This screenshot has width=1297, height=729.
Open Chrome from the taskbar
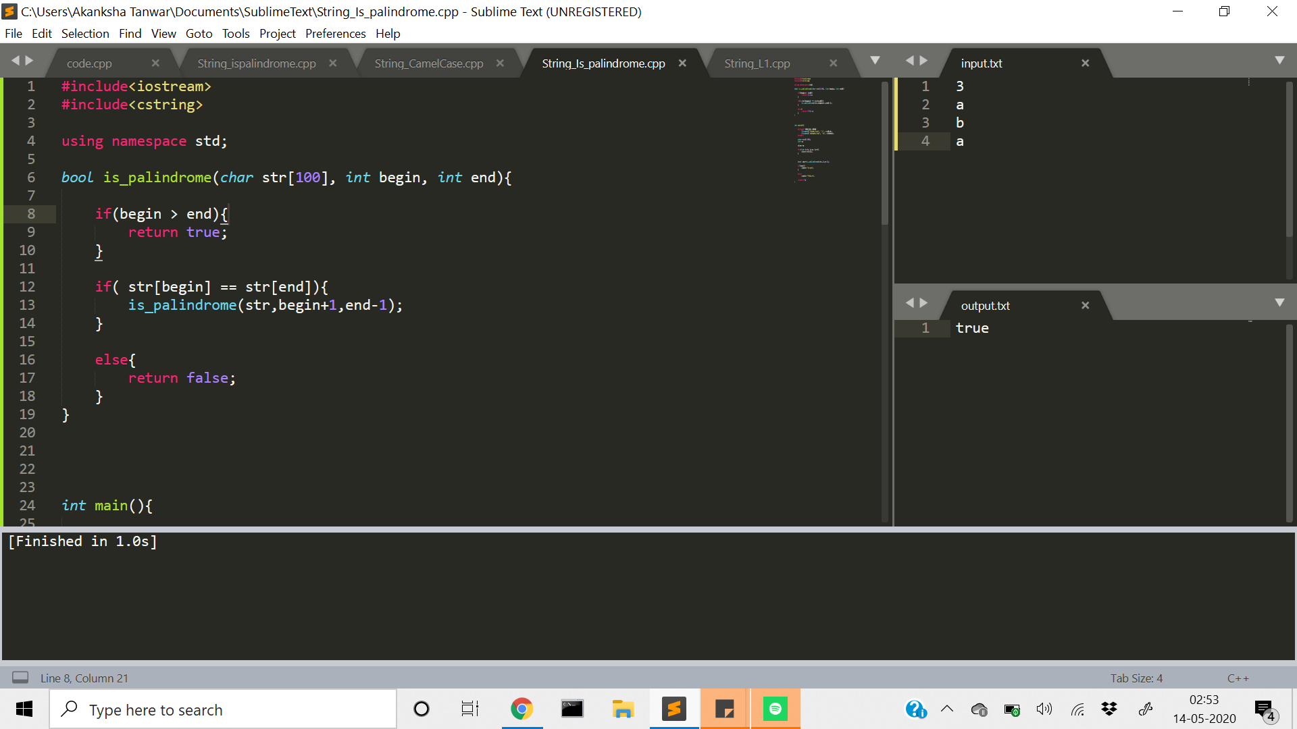pyautogui.click(x=522, y=709)
